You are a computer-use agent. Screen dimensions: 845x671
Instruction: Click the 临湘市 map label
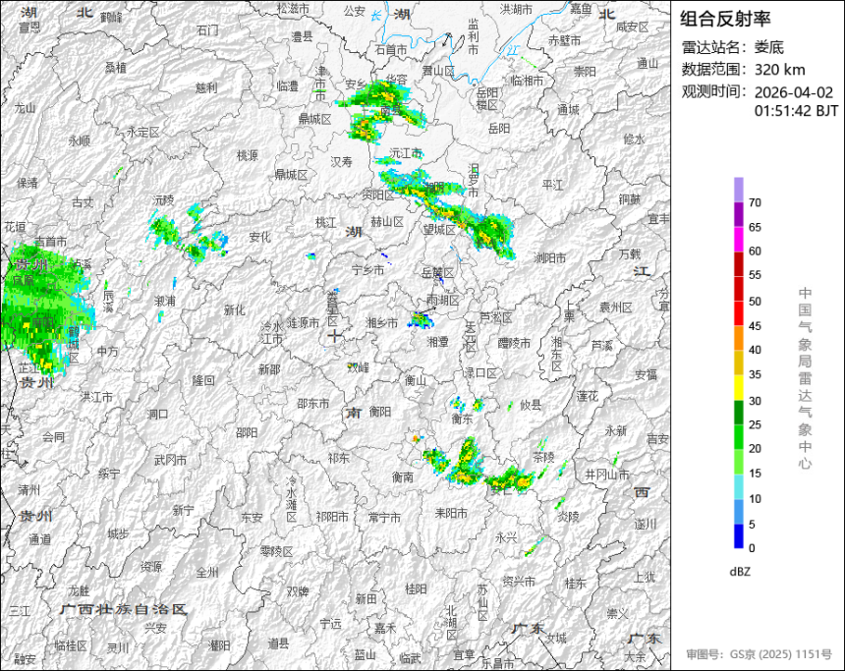527,81
